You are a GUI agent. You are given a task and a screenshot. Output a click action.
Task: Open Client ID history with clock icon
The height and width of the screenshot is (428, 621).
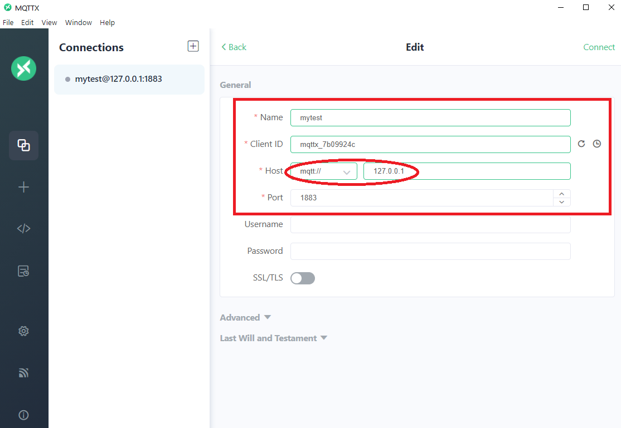[x=597, y=144]
